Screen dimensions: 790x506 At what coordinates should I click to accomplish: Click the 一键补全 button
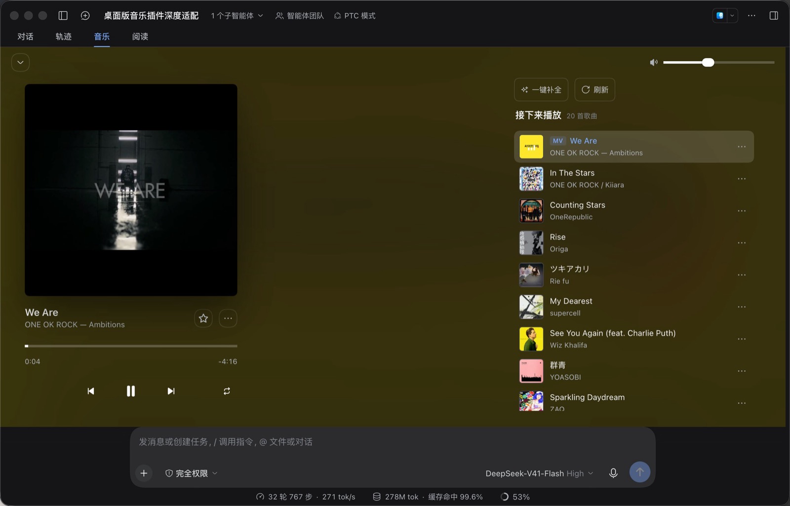pos(541,90)
